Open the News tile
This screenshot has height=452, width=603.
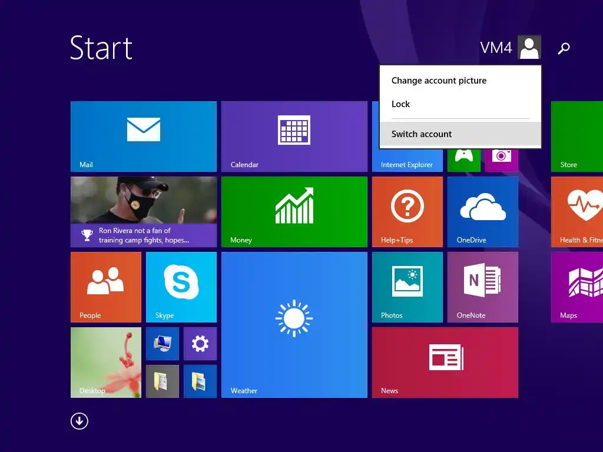pyautogui.click(x=445, y=363)
